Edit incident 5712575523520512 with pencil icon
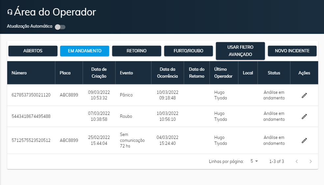The height and width of the screenshot is (185, 324). point(304,141)
